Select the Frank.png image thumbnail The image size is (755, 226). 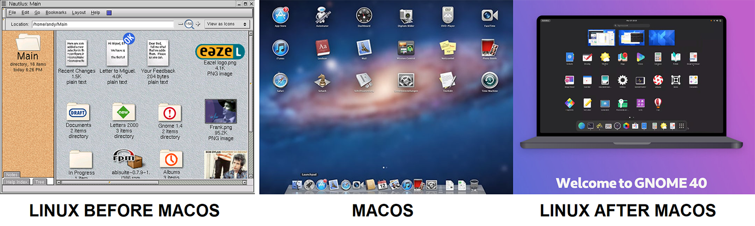pyautogui.click(x=220, y=111)
